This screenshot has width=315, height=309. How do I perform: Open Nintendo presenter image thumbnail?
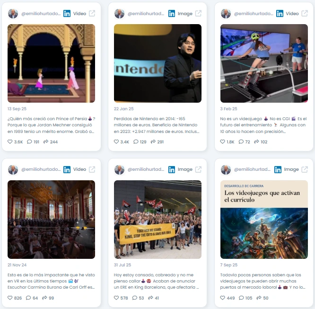[157, 63]
